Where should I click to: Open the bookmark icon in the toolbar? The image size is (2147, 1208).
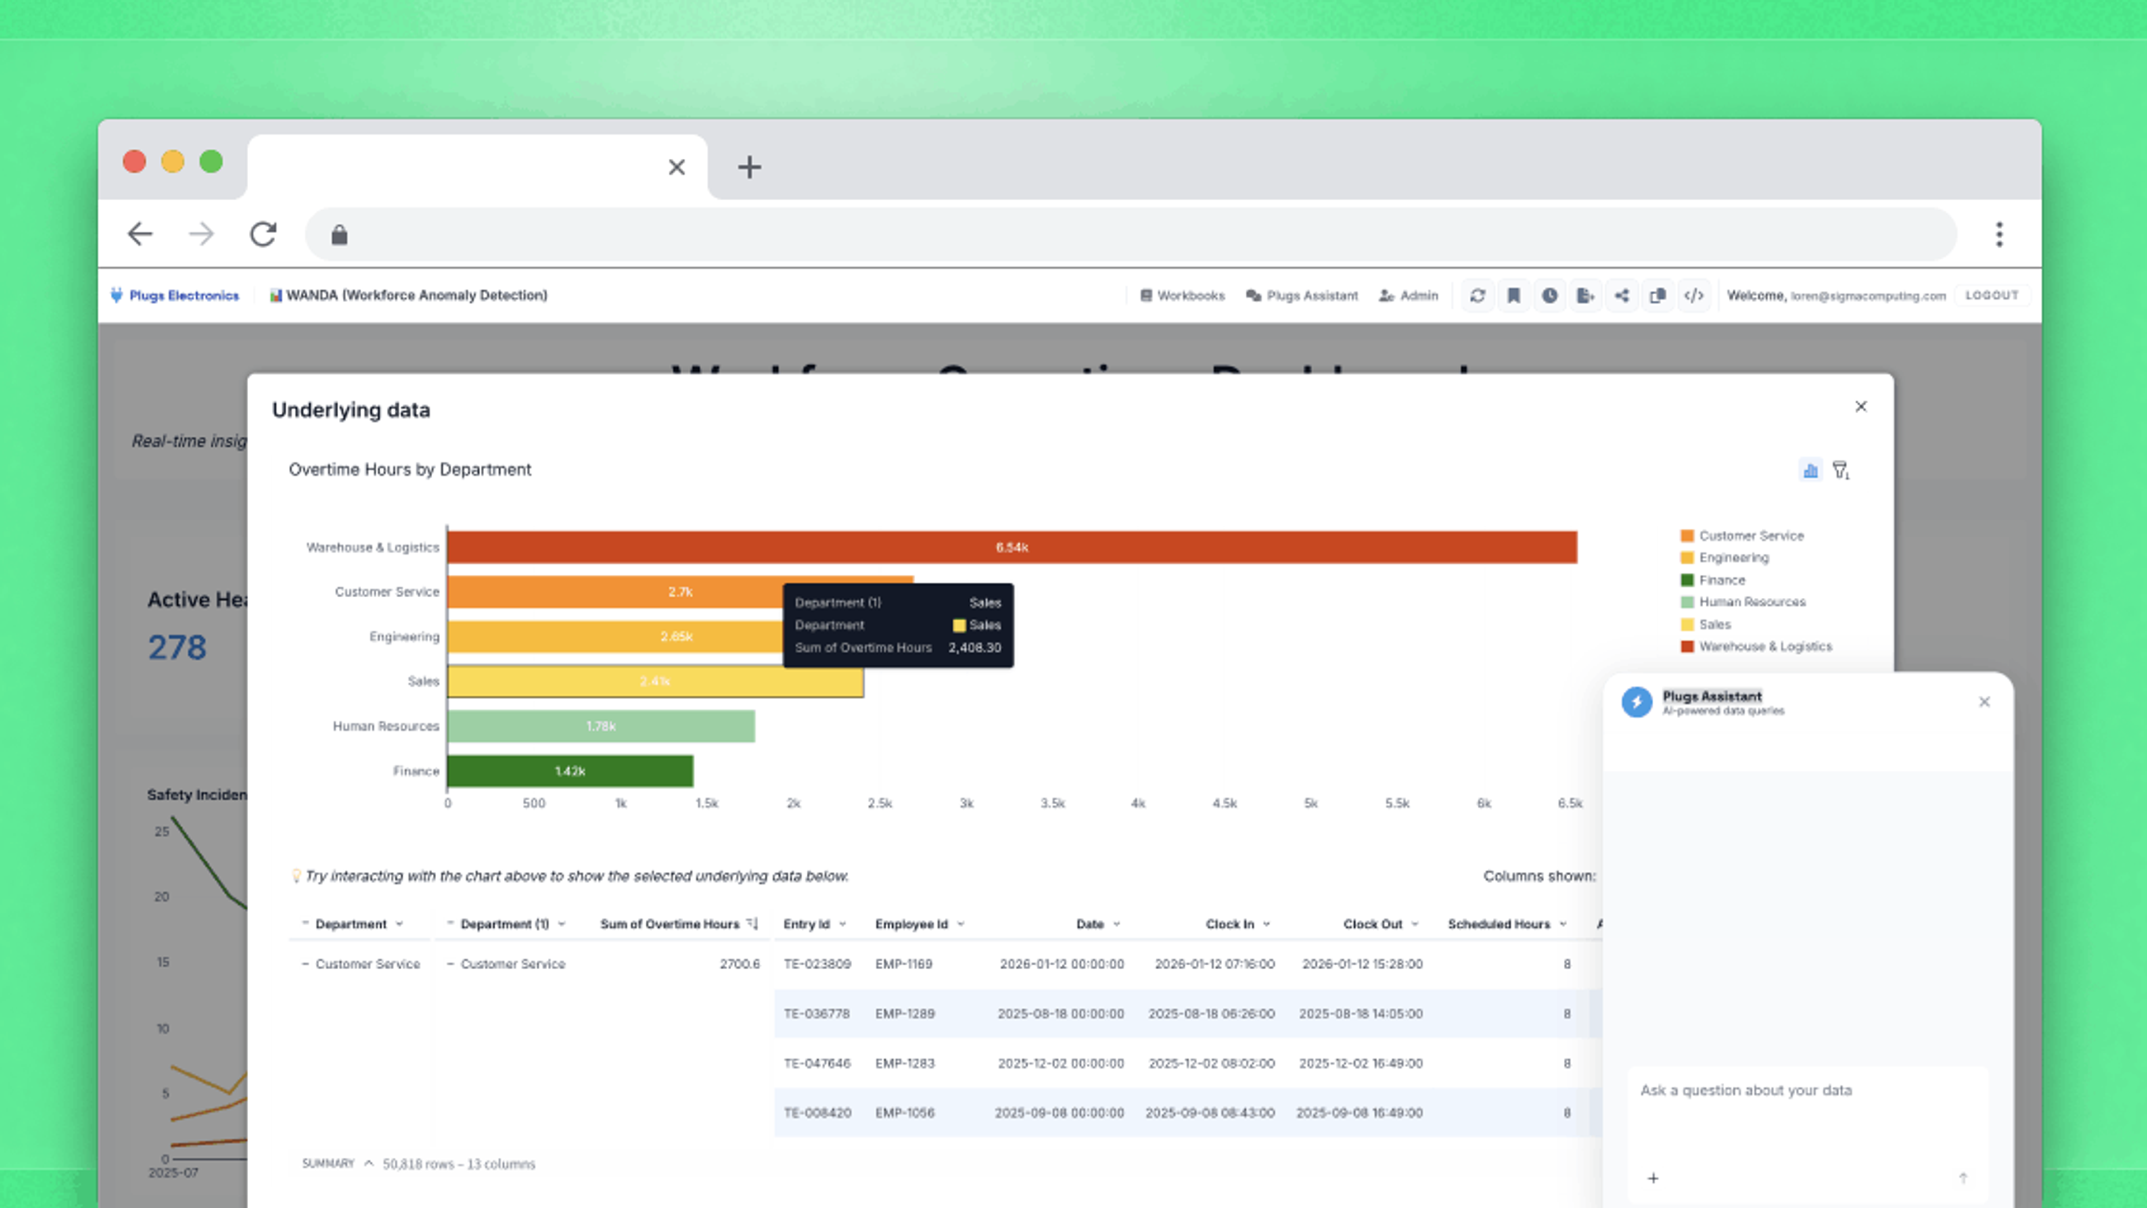(1514, 295)
